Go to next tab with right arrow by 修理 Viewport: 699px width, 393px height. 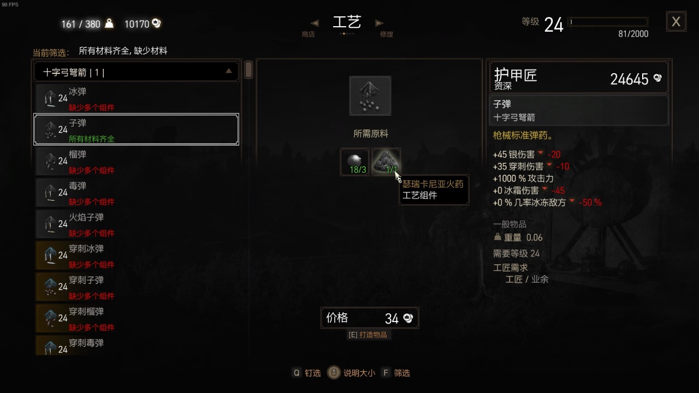click(380, 23)
